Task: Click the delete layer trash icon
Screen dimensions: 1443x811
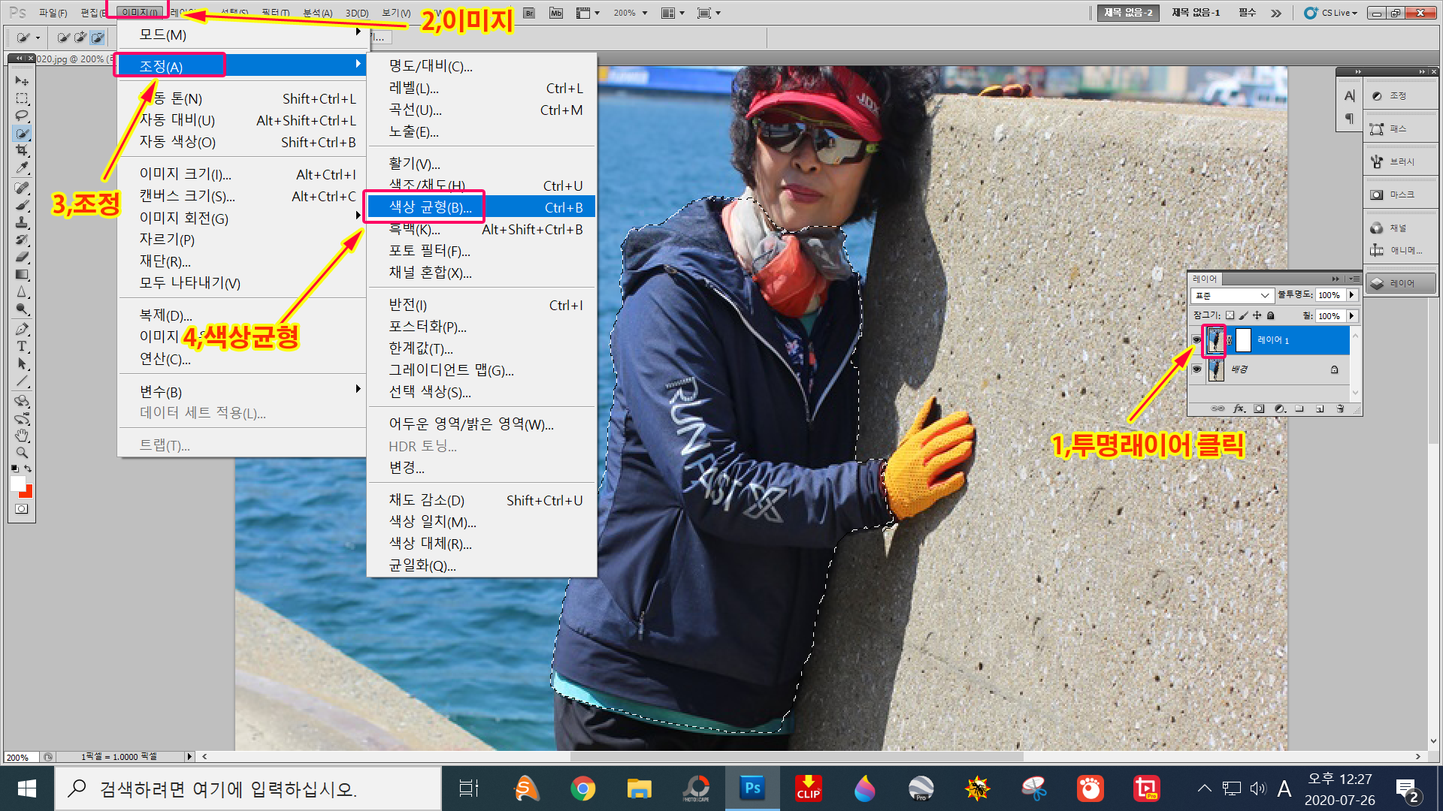Action: click(1340, 409)
